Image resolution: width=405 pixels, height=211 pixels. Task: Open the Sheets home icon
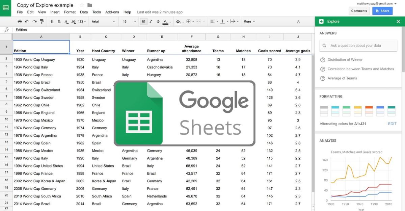click(6, 8)
